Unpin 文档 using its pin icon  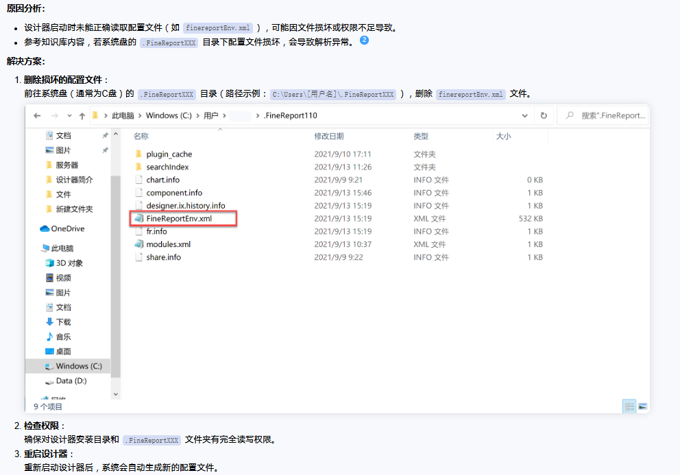point(105,135)
